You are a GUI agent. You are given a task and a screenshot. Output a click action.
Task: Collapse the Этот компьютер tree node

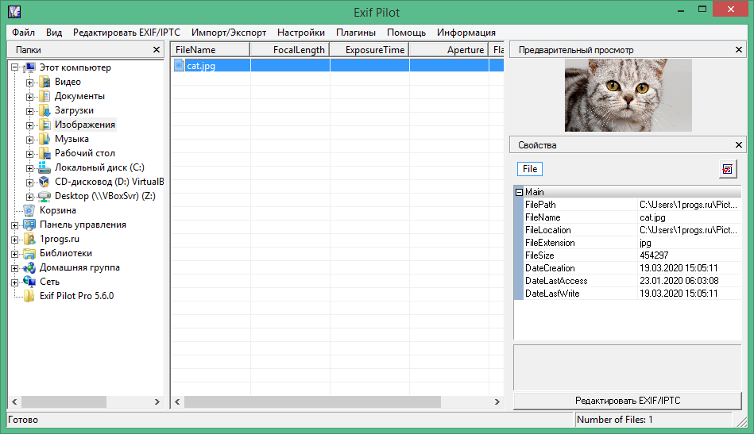pyautogui.click(x=15, y=67)
